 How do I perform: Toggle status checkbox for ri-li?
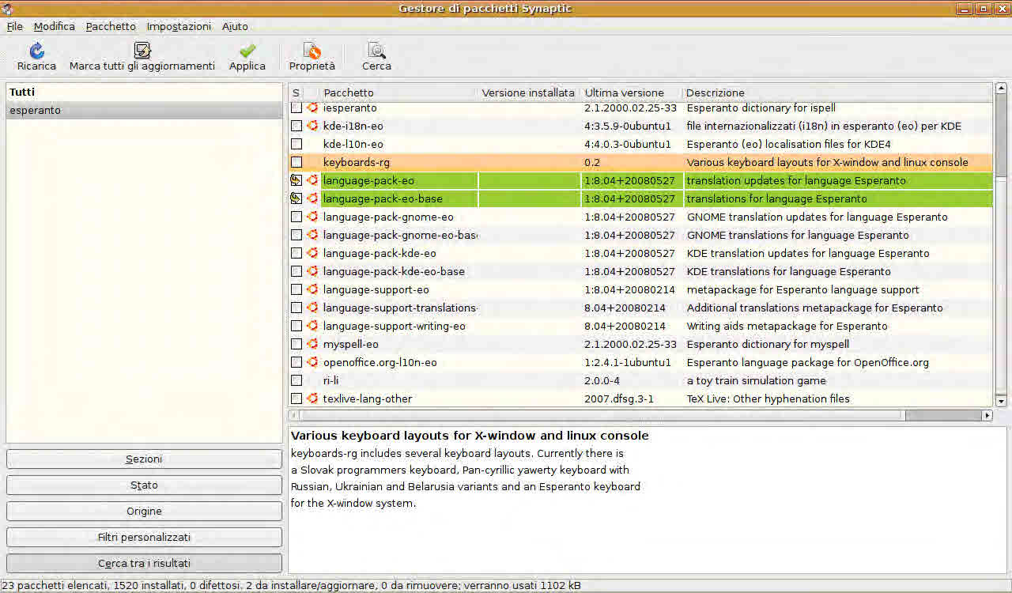tap(296, 380)
